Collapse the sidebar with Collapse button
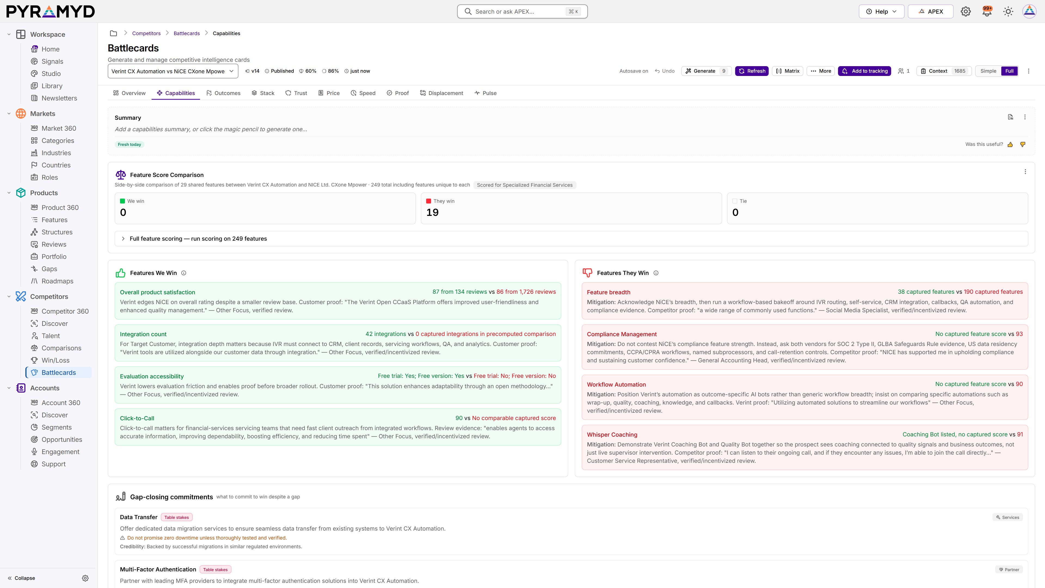 coord(21,578)
